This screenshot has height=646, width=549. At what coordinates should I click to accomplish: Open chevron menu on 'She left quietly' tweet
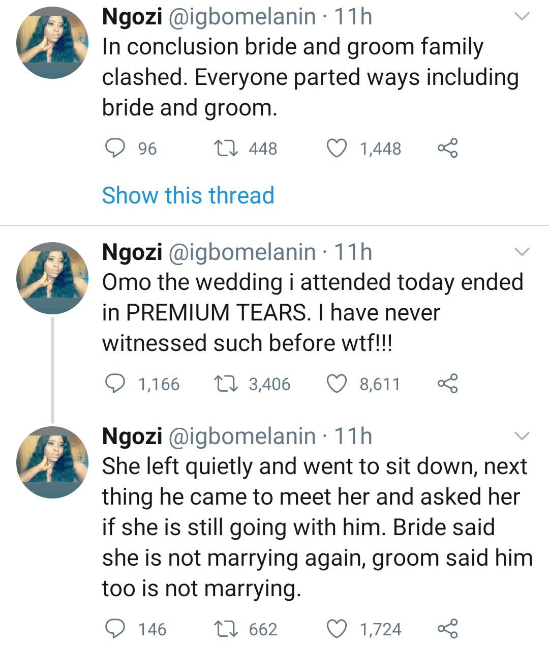click(x=522, y=436)
